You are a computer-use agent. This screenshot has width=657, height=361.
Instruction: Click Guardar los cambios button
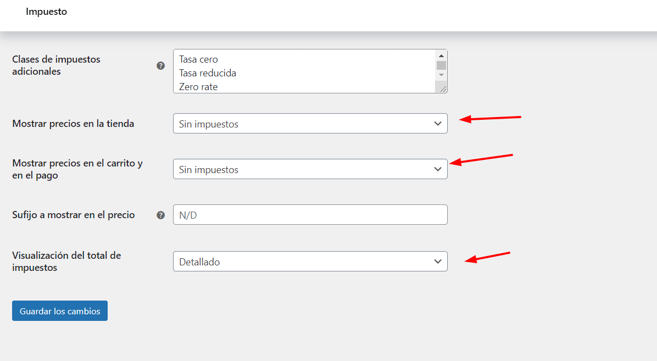60,310
